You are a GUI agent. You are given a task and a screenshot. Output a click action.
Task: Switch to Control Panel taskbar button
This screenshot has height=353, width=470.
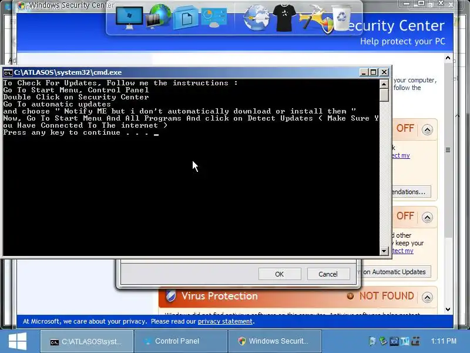pos(181,341)
